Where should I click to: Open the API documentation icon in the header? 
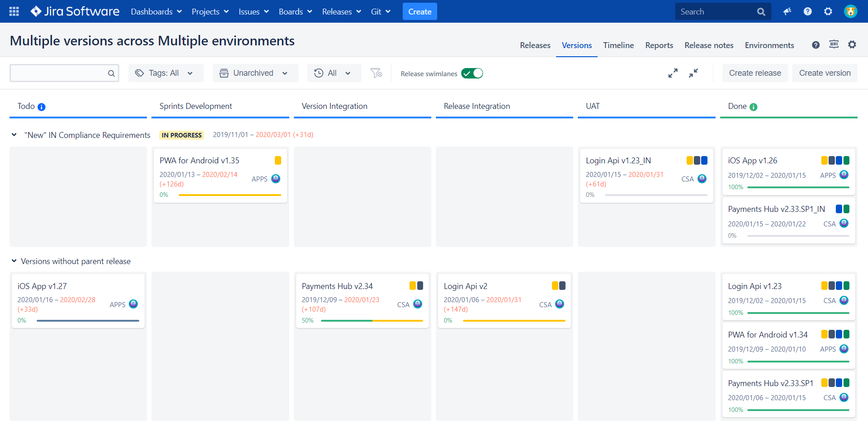point(834,45)
